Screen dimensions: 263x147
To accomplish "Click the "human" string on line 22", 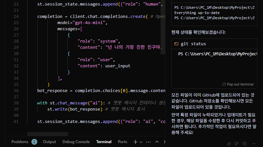I will [x=152, y=4].
